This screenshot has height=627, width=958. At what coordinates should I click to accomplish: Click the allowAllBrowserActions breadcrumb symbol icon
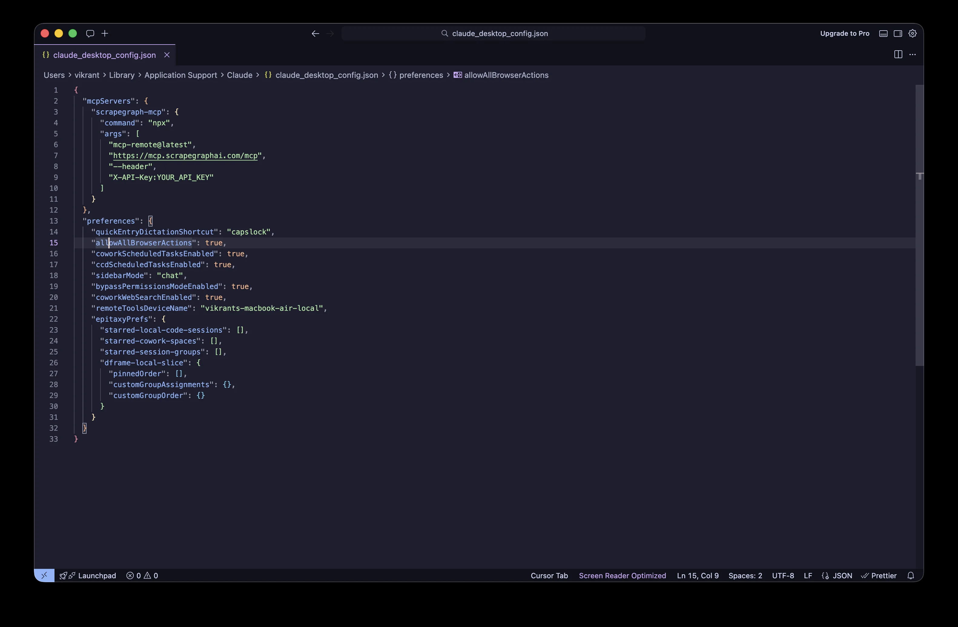(x=458, y=75)
